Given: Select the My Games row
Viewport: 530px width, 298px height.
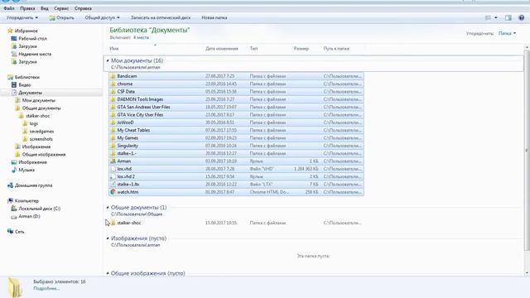Looking at the screenshot, I should pyautogui.click(x=236, y=138).
